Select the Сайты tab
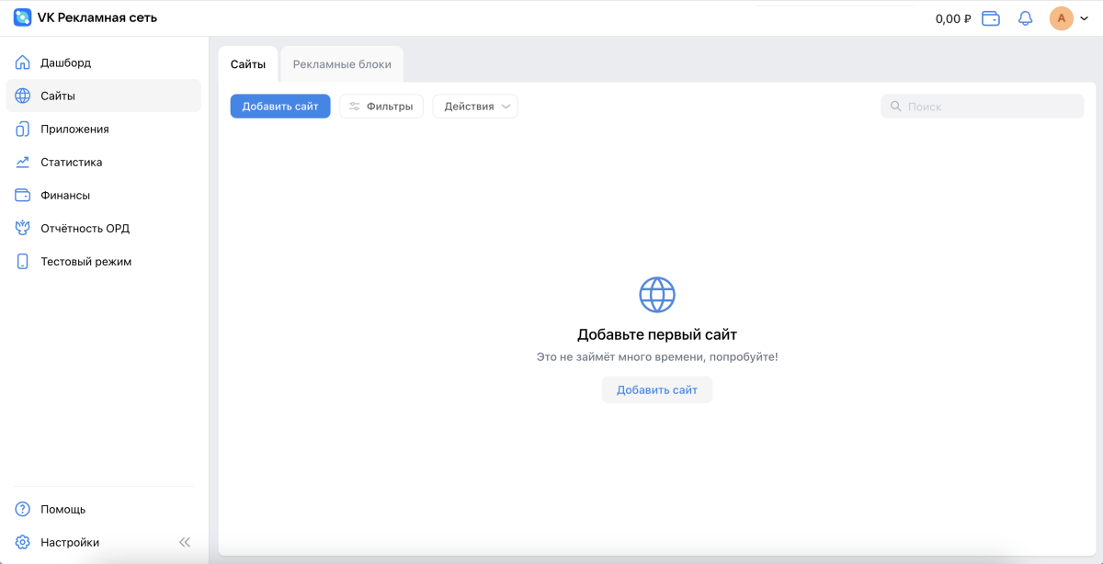This screenshot has width=1103, height=564. tap(248, 64)
